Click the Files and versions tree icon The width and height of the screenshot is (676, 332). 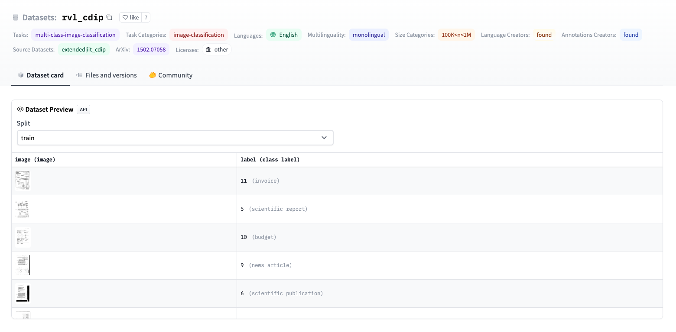79,75
